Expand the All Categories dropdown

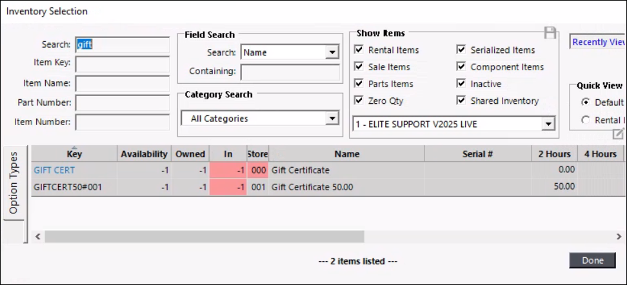coord(332,119)
